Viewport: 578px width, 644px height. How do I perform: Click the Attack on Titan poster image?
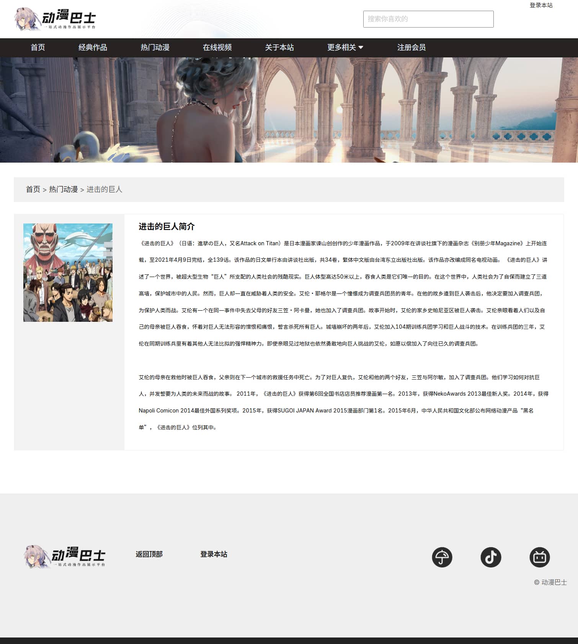(68, 272)
